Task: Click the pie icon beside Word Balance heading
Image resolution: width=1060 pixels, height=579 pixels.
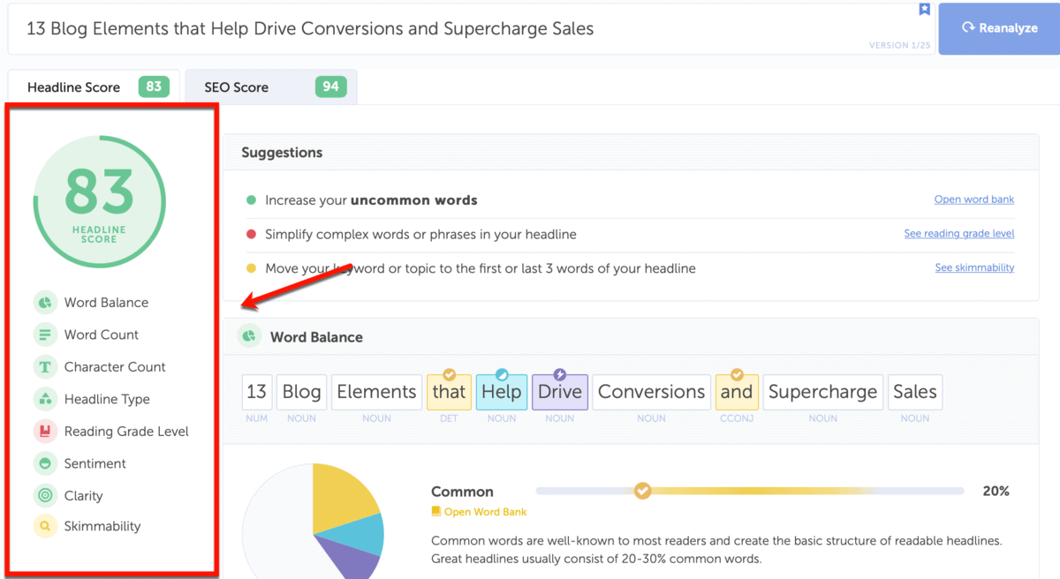Action: pos(249,336)
